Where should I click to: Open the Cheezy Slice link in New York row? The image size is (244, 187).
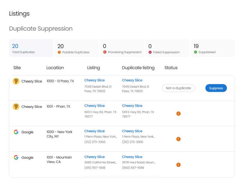pos(95,131)
